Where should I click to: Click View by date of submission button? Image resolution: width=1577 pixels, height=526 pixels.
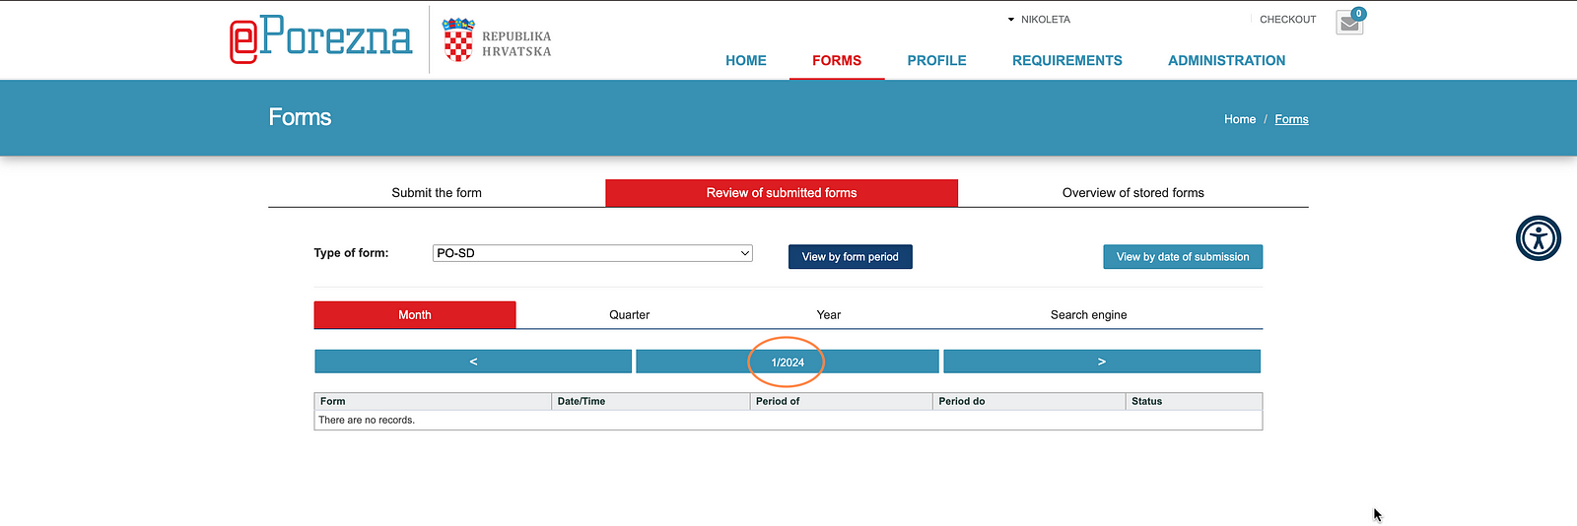pyautogui.click(x=1183, y=257)
